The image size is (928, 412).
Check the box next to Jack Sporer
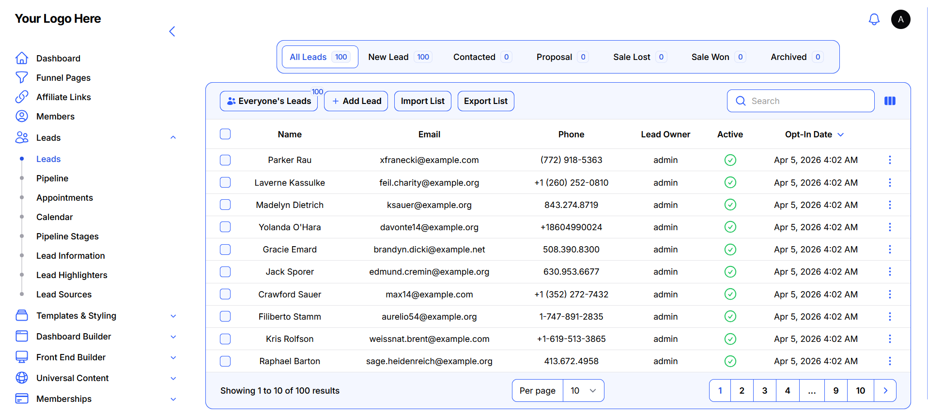(x=225, y=272)
